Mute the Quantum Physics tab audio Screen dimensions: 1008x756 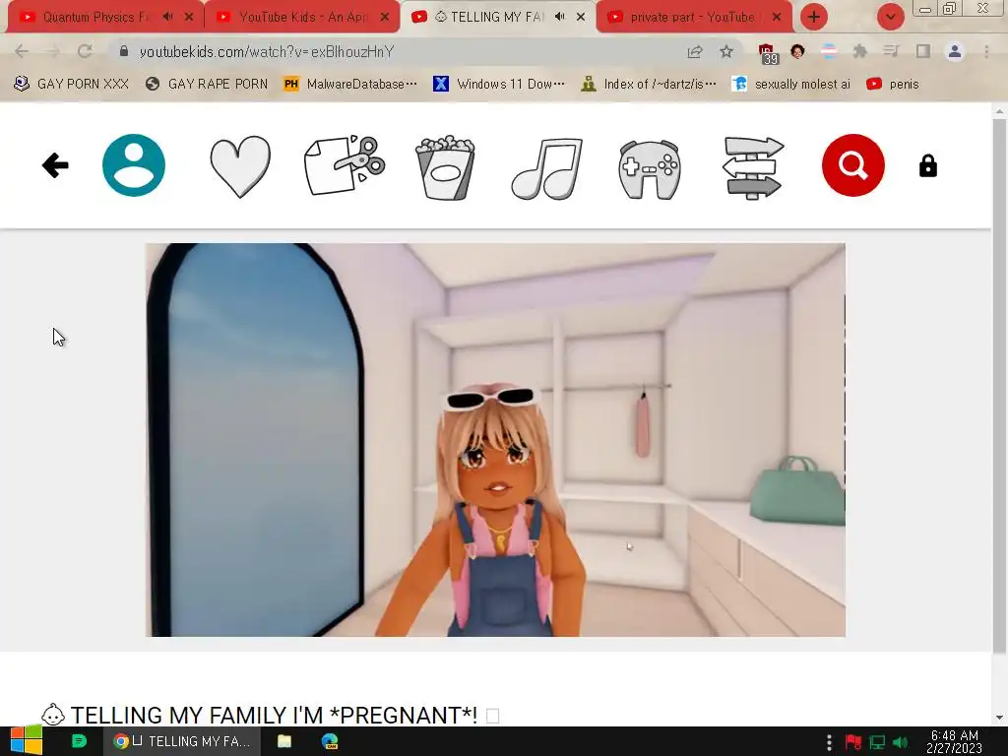point(168,17)
